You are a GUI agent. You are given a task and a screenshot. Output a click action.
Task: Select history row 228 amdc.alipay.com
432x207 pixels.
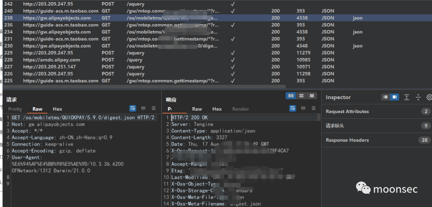pyautogui.click(x=217, y=60)
